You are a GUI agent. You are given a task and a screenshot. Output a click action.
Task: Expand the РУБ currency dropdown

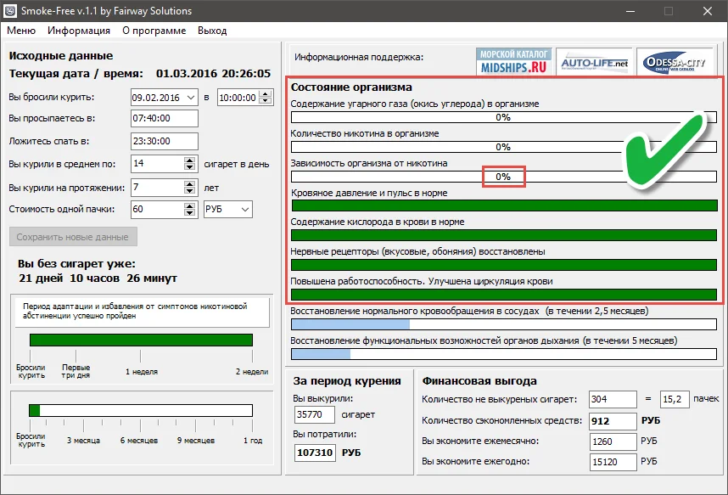(x=245, y=209)
